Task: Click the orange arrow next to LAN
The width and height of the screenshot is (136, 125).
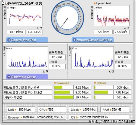Action: pyautogui.click(x=16, y=110)
